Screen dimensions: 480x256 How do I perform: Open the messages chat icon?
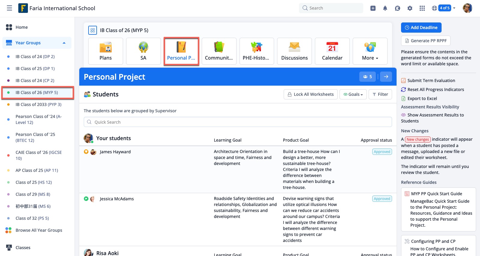pos(397,8)
